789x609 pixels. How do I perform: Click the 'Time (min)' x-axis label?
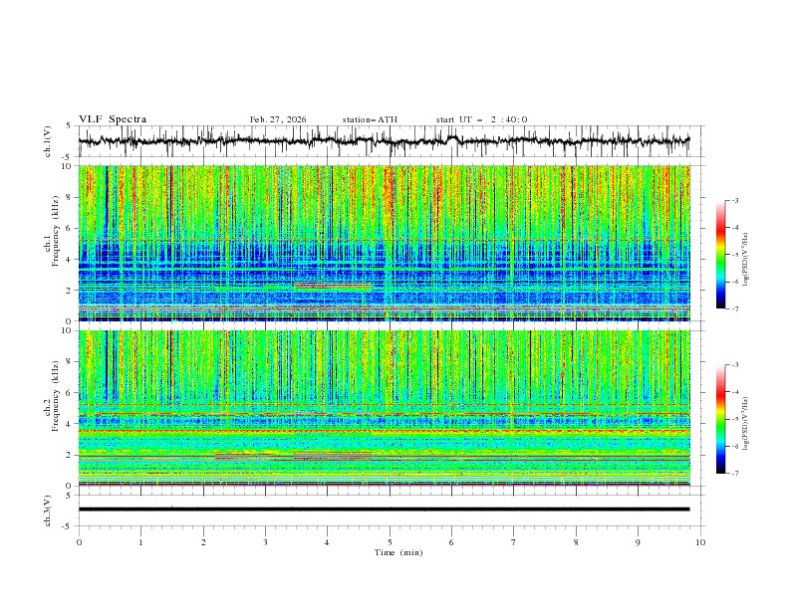click(x=398, y=552)
